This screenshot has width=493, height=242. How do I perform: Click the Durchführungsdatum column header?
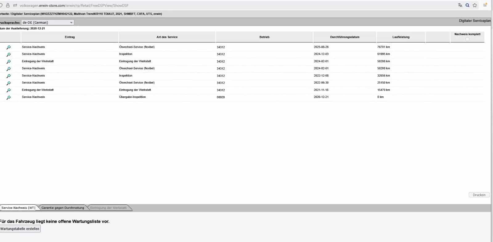pyautogui.click(x=345, y=37)
